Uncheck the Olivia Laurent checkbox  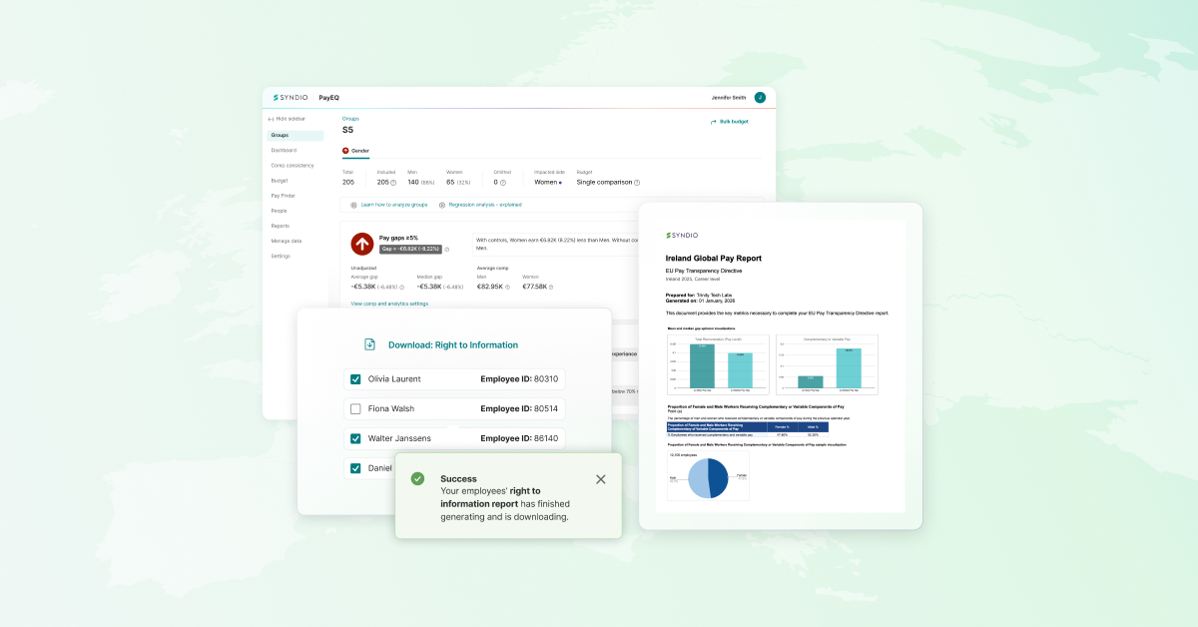click(355, 379)
